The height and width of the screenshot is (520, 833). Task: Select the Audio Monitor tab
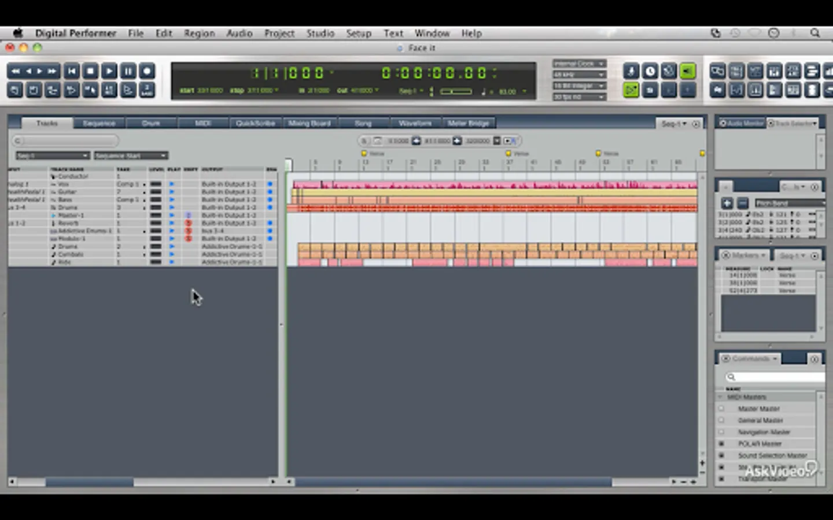tap(742, 123)
